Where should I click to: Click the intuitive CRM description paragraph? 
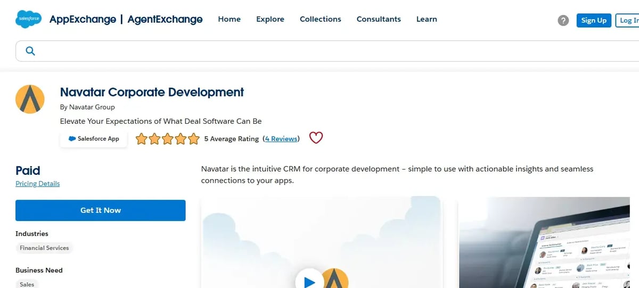[x=397, y=174]
